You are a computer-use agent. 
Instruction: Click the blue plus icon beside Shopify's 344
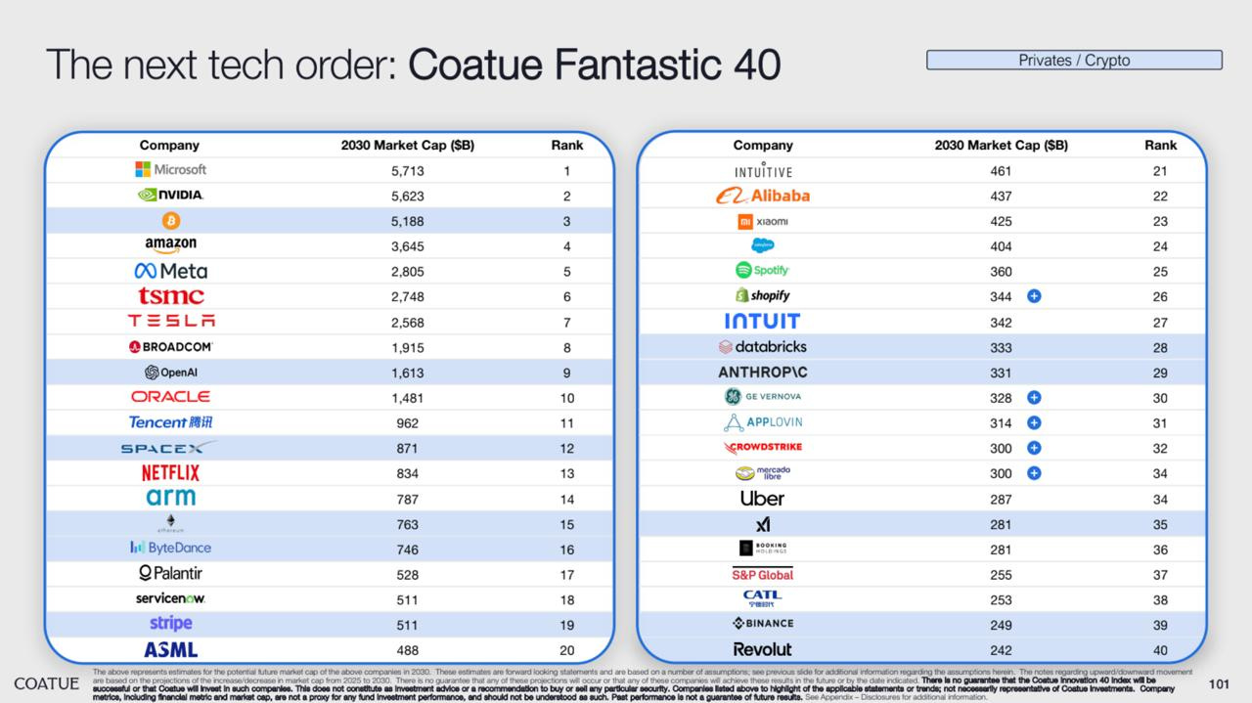1034,295
